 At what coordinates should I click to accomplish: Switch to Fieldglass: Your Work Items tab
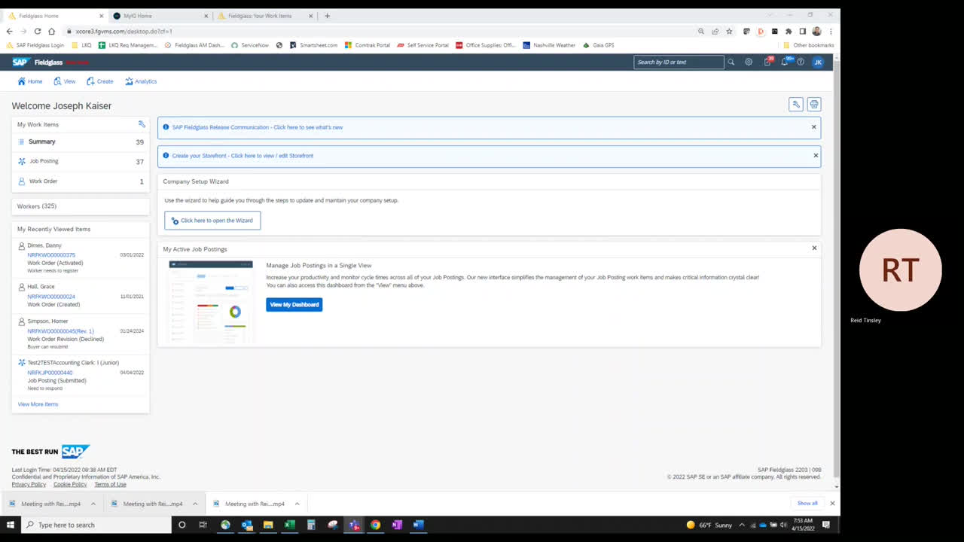click(264, 15)
